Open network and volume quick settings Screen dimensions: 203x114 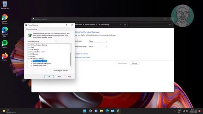[185, 111]
